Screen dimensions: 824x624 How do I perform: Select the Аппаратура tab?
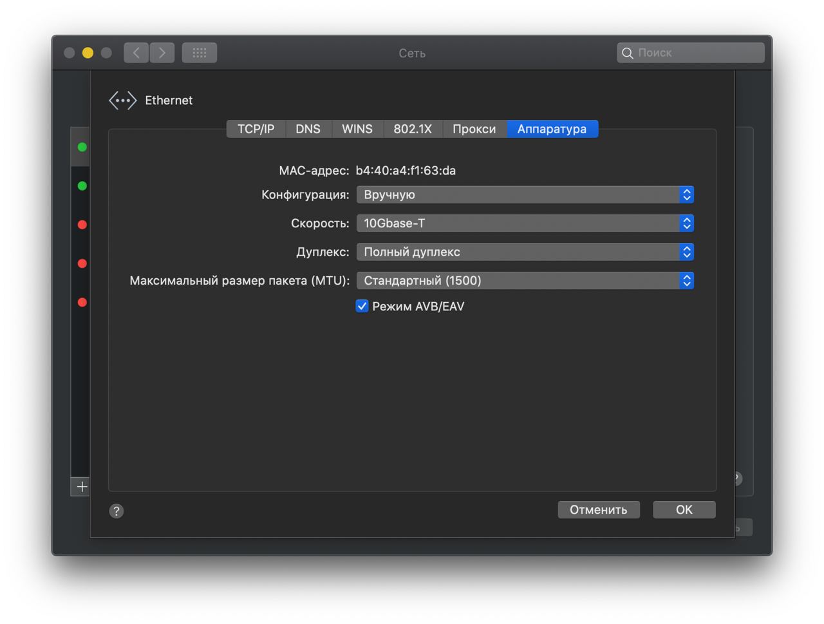(552, 129)
